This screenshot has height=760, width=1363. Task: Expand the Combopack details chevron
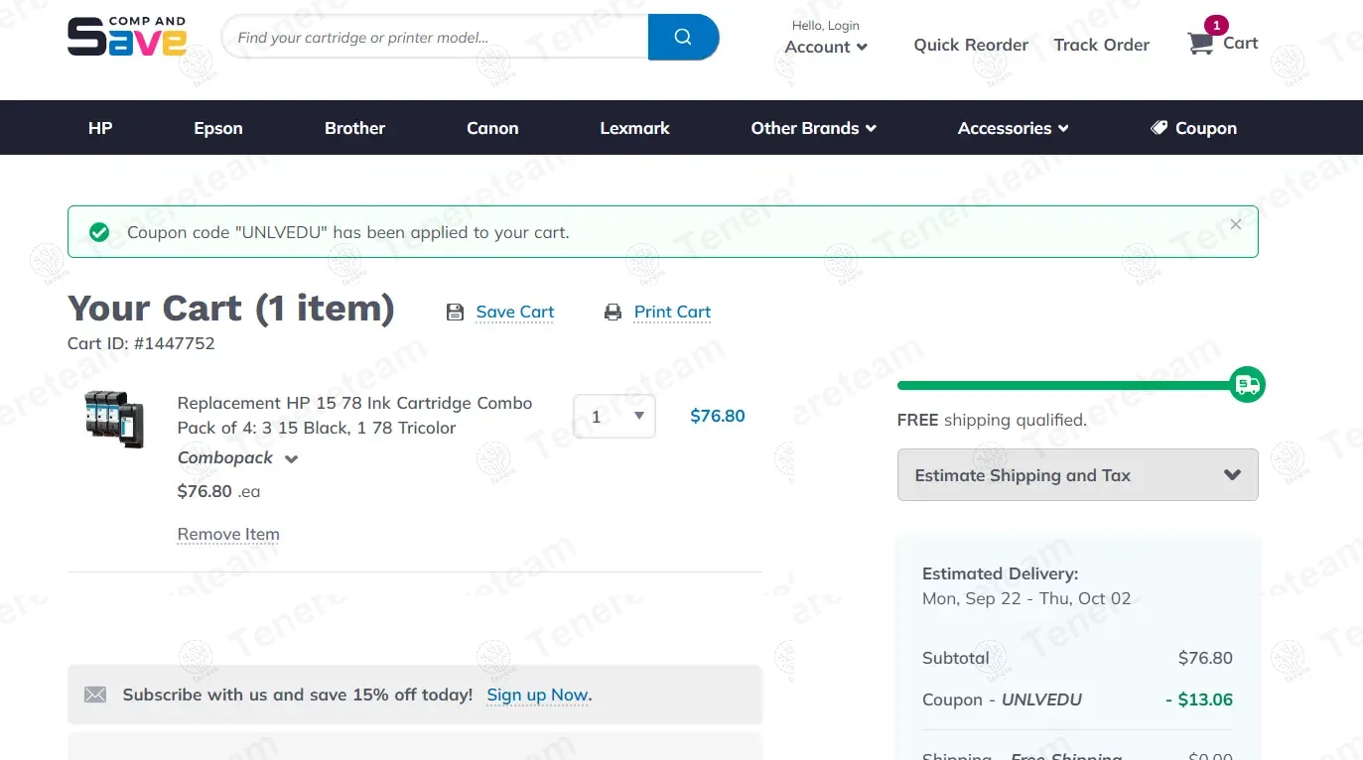(291, 458)
